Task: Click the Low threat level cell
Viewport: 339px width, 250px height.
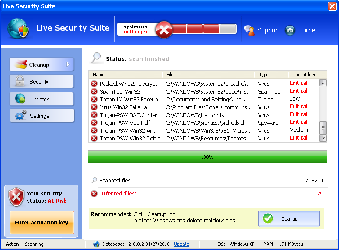Action: tap(294, 99)
